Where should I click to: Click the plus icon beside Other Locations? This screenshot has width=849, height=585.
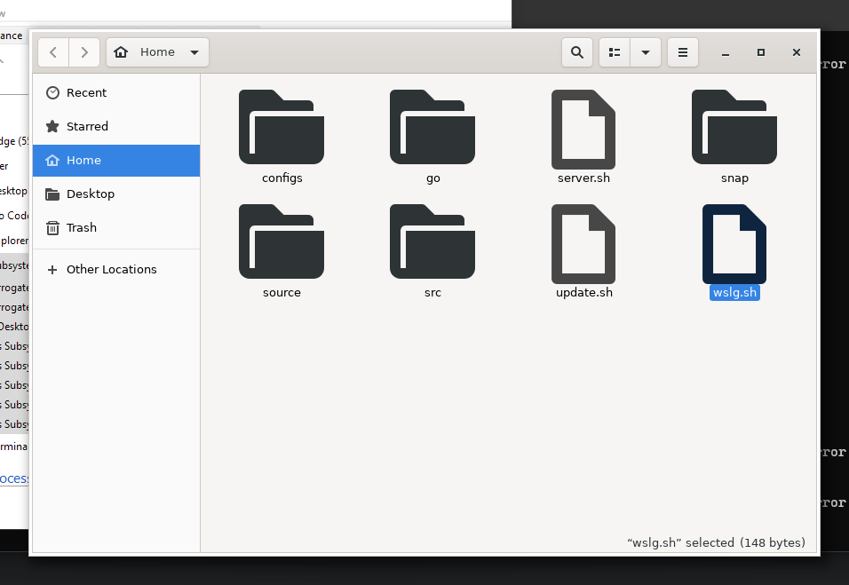[52, 270]
